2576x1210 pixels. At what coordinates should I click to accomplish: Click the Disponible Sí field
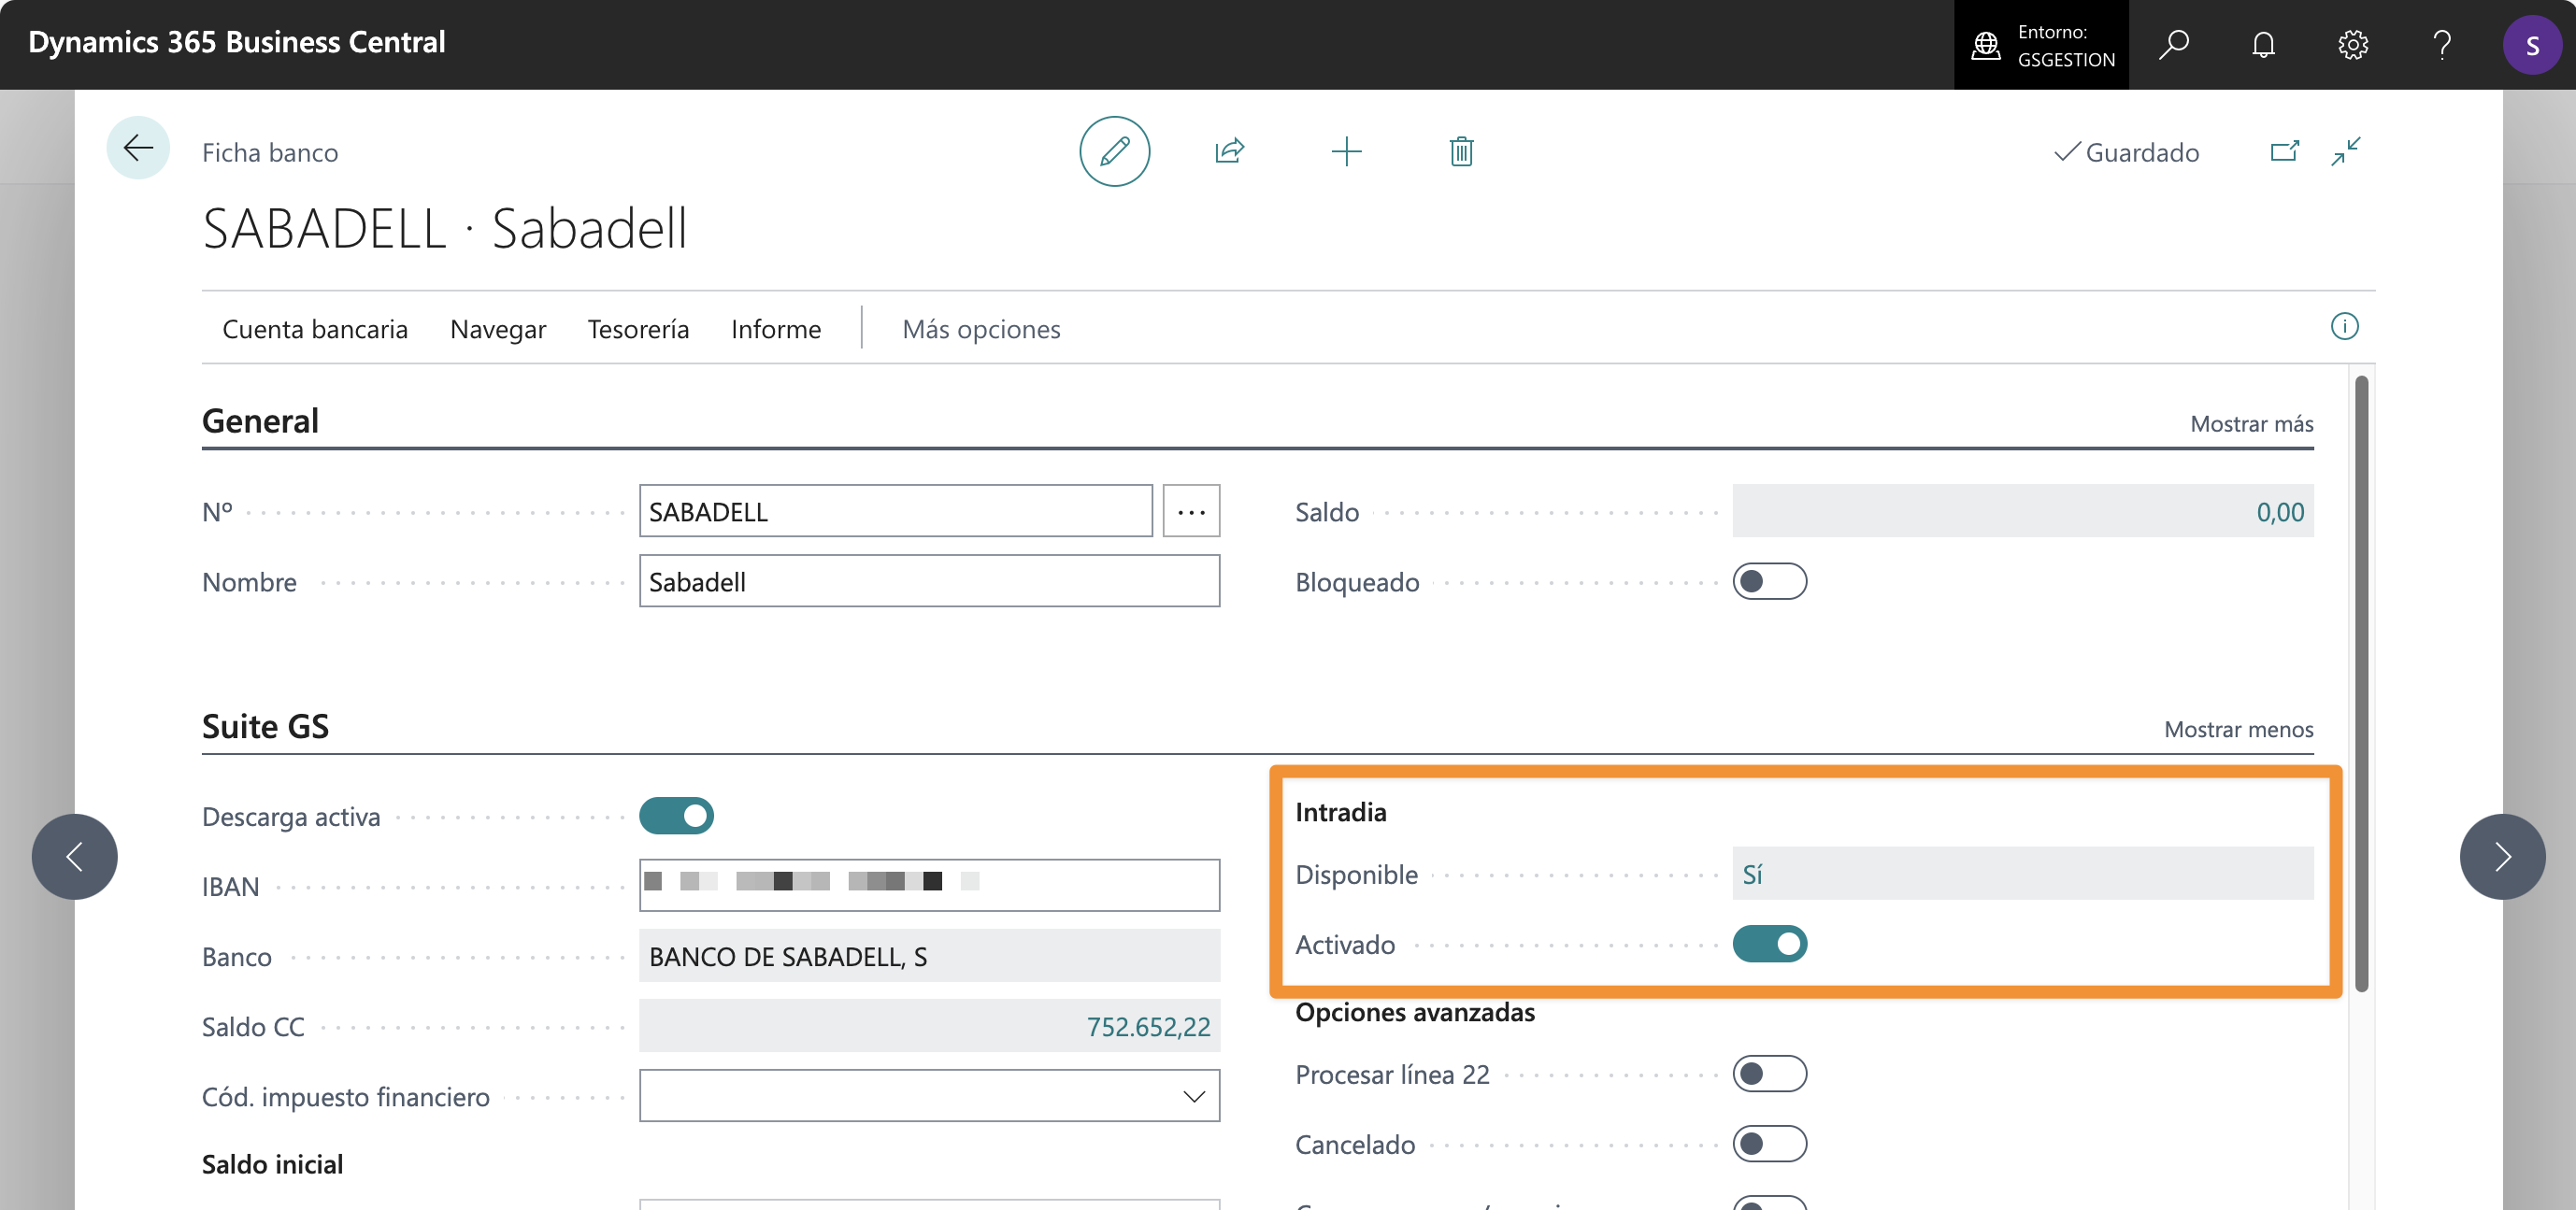pos(2023,874)
